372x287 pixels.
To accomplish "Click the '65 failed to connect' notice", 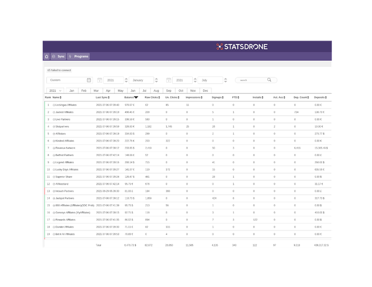I will coord(59,70).
